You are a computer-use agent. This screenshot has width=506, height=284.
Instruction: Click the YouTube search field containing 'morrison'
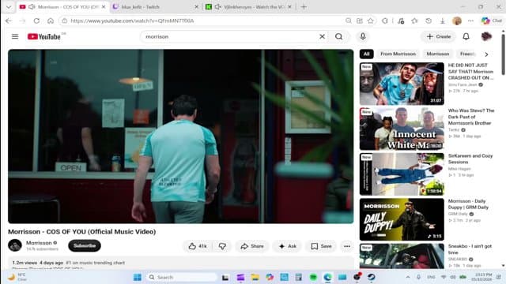[x=230, y=37]
